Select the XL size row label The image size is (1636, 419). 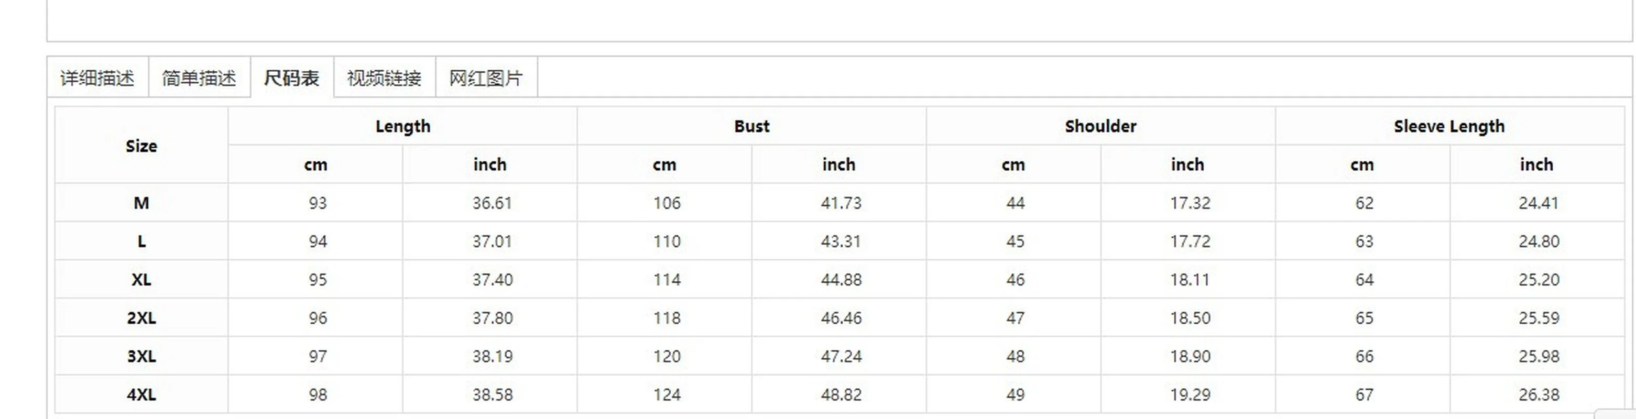[141, 279]
